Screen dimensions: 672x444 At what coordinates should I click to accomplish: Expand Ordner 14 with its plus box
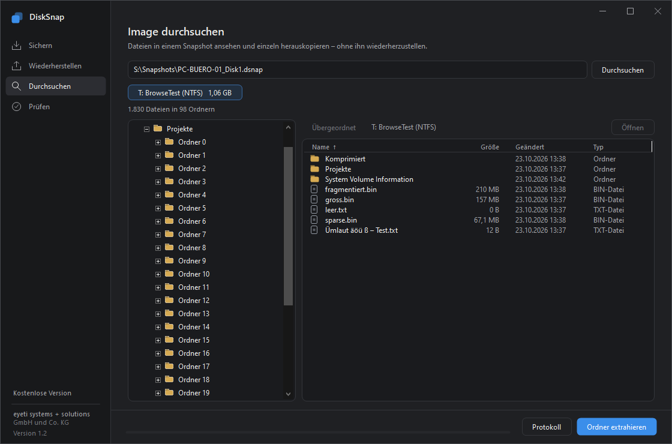158,327
